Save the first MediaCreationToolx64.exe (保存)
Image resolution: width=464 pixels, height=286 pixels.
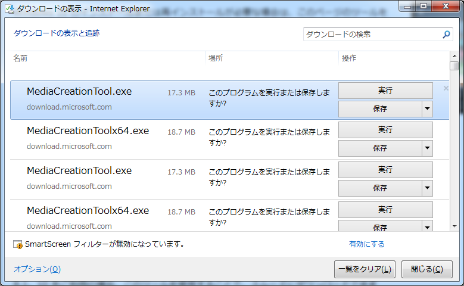tap(380, 148)
